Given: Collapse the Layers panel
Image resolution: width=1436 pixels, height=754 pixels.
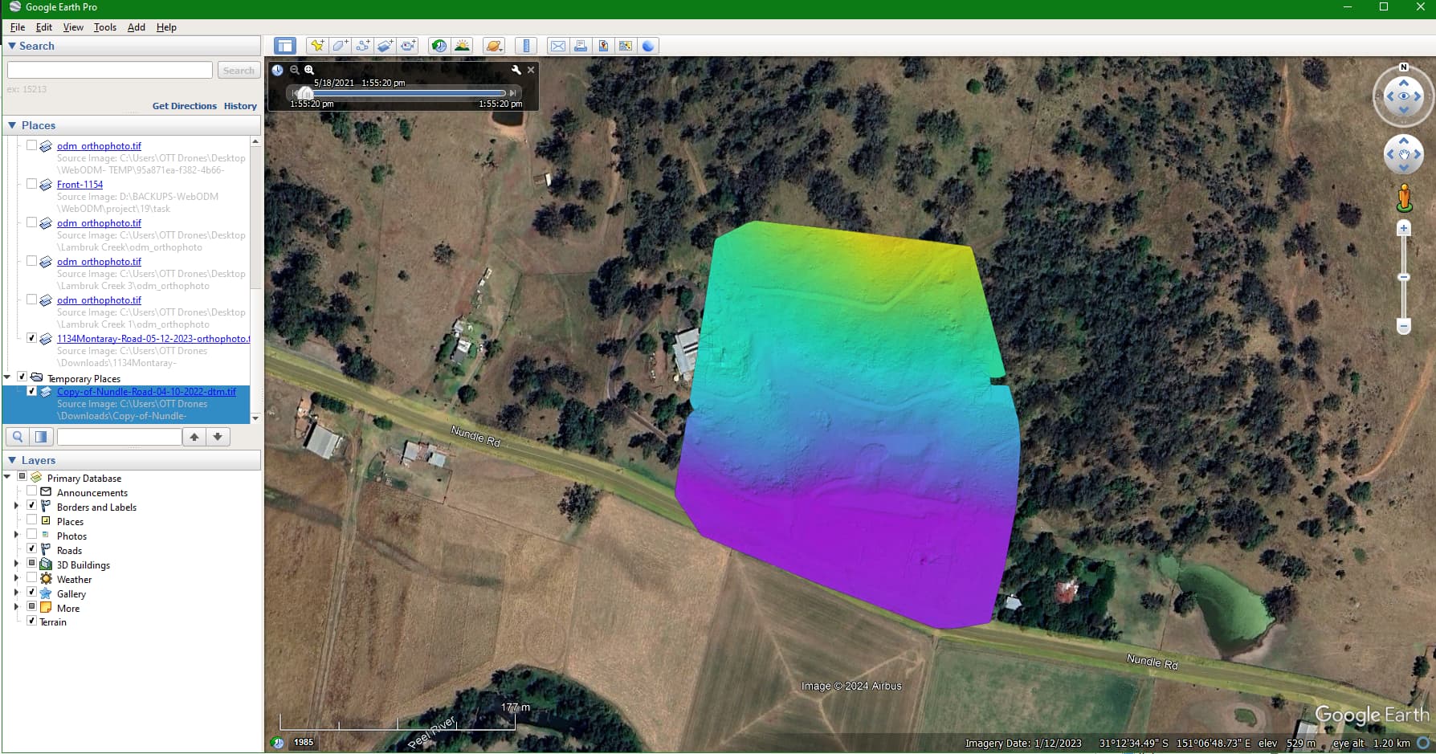Looking at the screenshot, I should [x=11, y=460].
